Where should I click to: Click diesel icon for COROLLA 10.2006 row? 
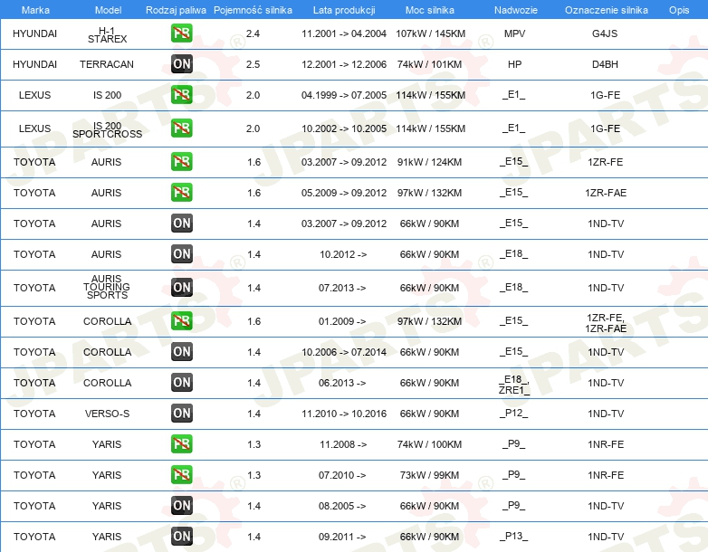181,351
